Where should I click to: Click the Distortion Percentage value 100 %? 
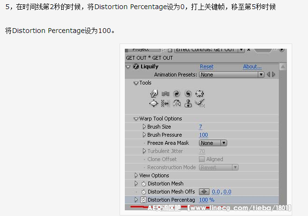(x=207, y=200)
